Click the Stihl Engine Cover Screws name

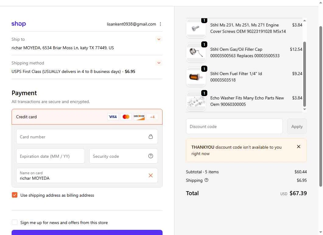248,28
